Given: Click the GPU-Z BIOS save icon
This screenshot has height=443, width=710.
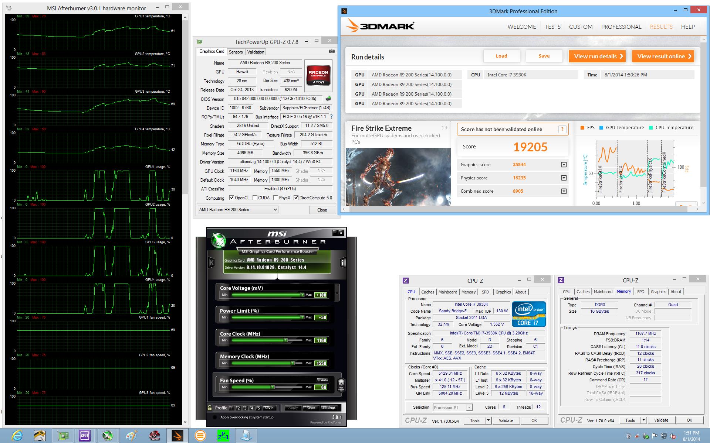Looking at the screenshot, I should point(328,99).
